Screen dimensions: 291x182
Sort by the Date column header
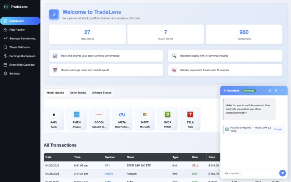point(48,157)
